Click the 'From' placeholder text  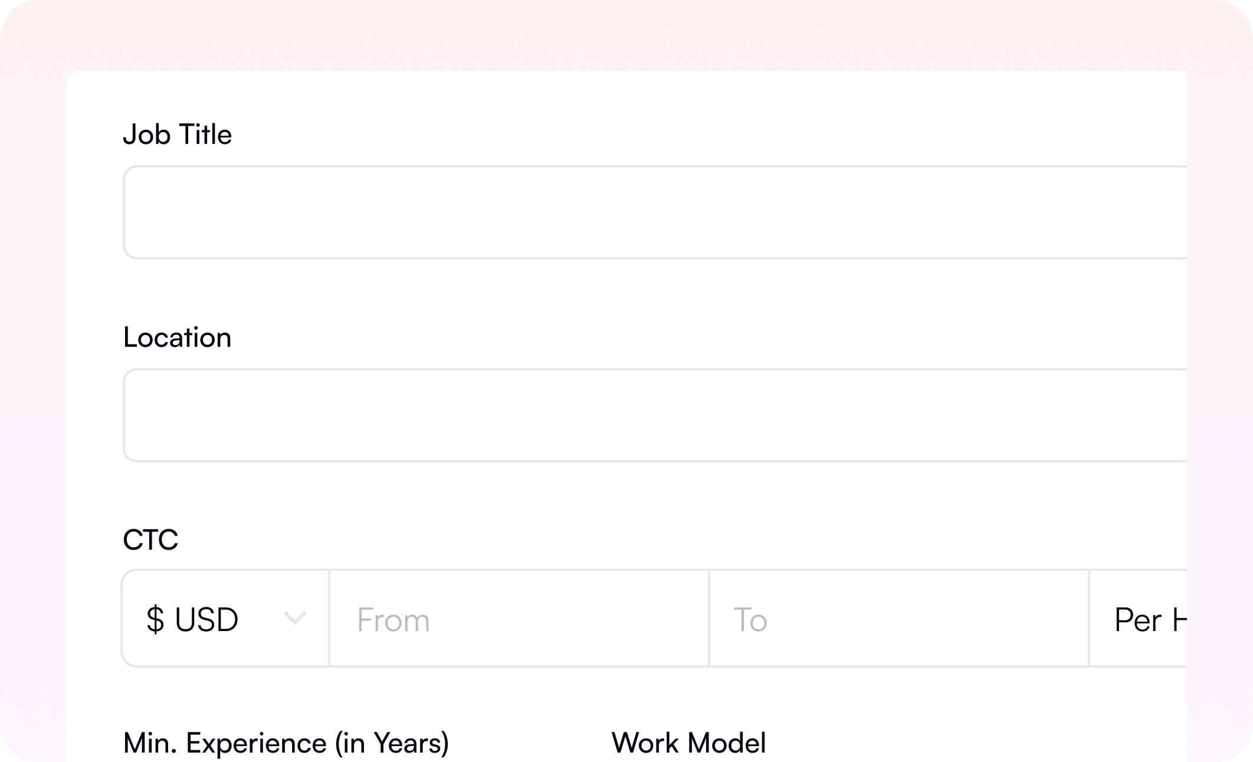pyautogui.click(x=393, y=620)
